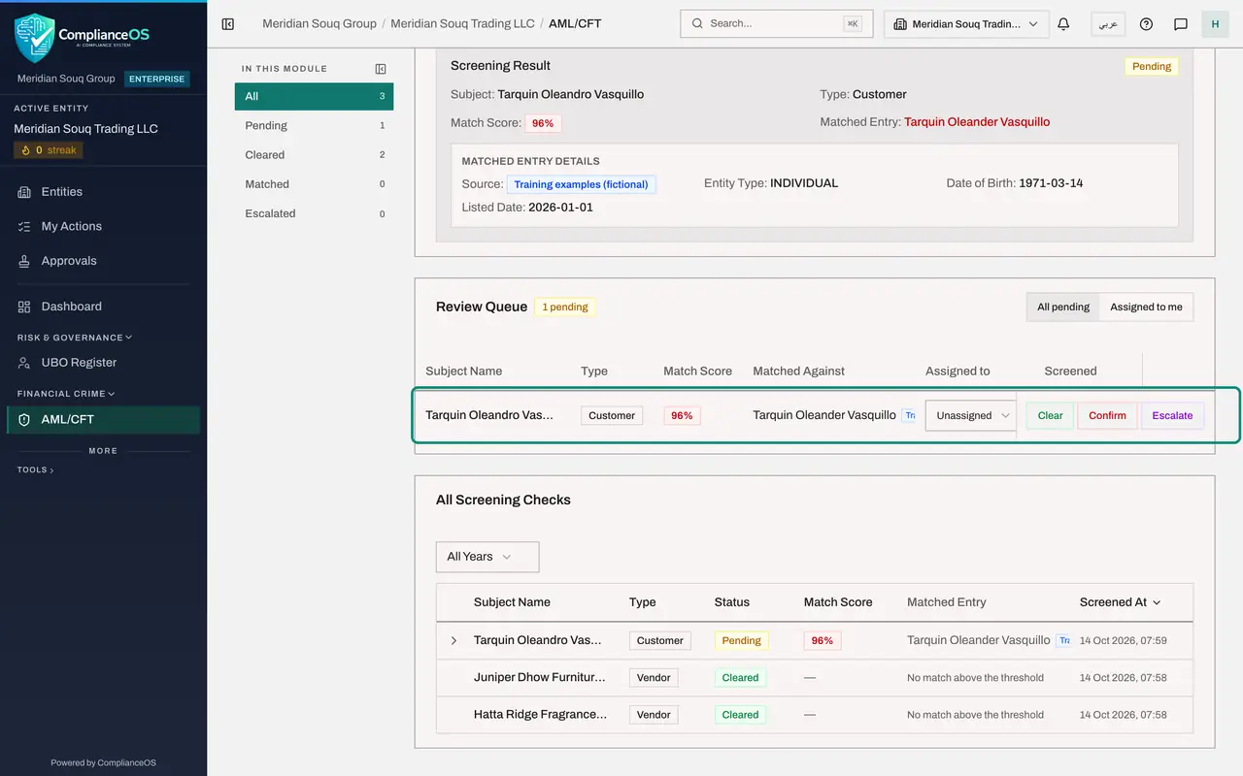Open the help question mark icon

pos(1146,23)
